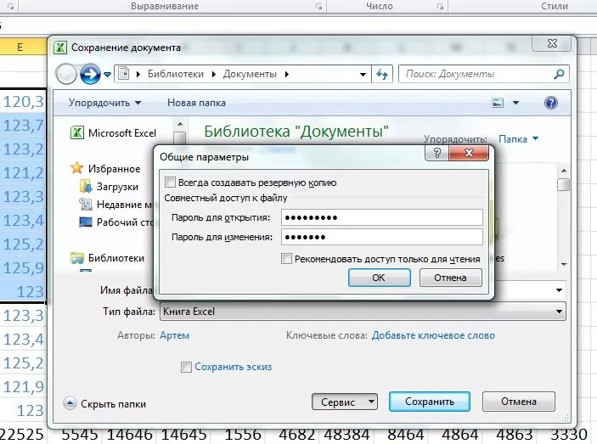Click Документы in the address breadcrumb
The height and width of the screenshot is (444, 597).
[250, 74]
